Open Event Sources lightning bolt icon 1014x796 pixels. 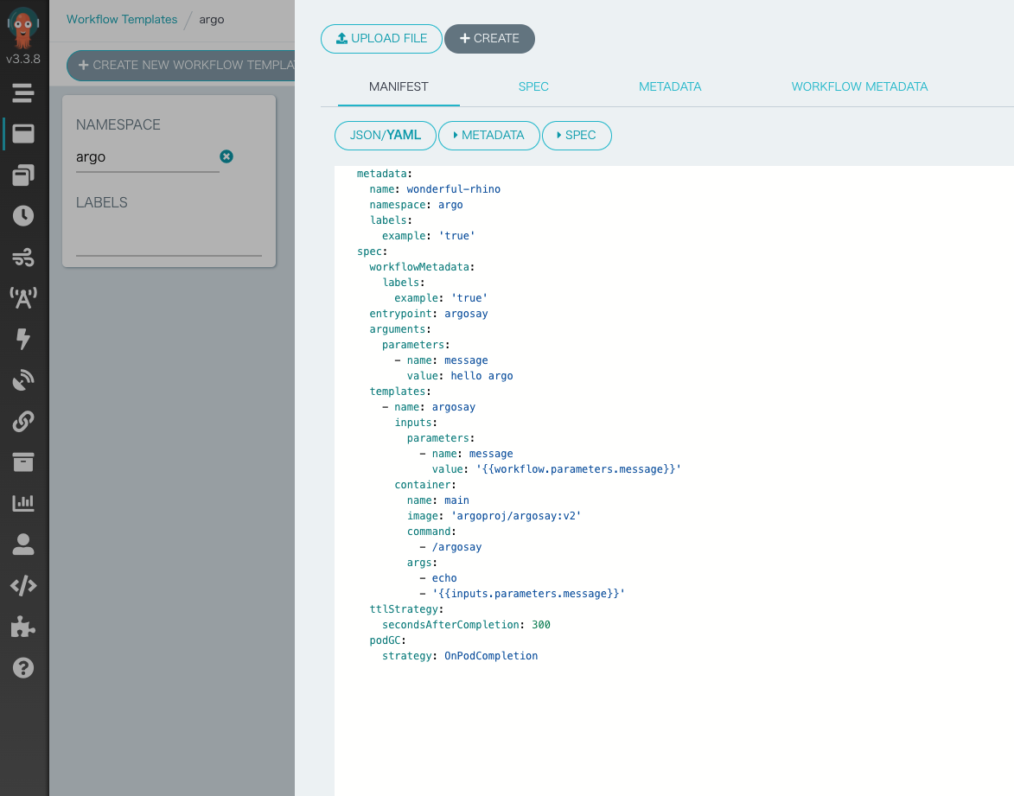(23, 339)
